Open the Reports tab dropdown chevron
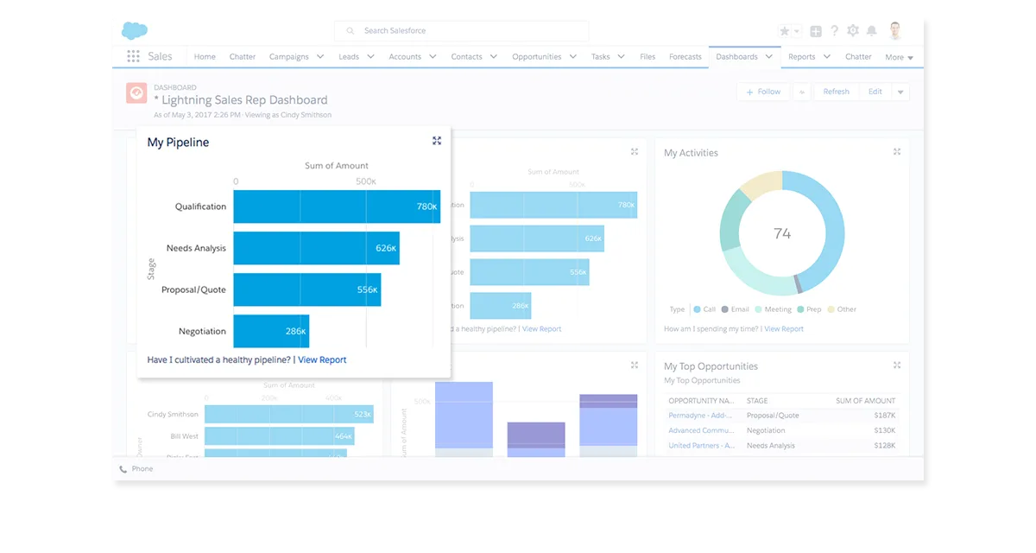This screenshot has height=553, width=1036. point(827,57)
